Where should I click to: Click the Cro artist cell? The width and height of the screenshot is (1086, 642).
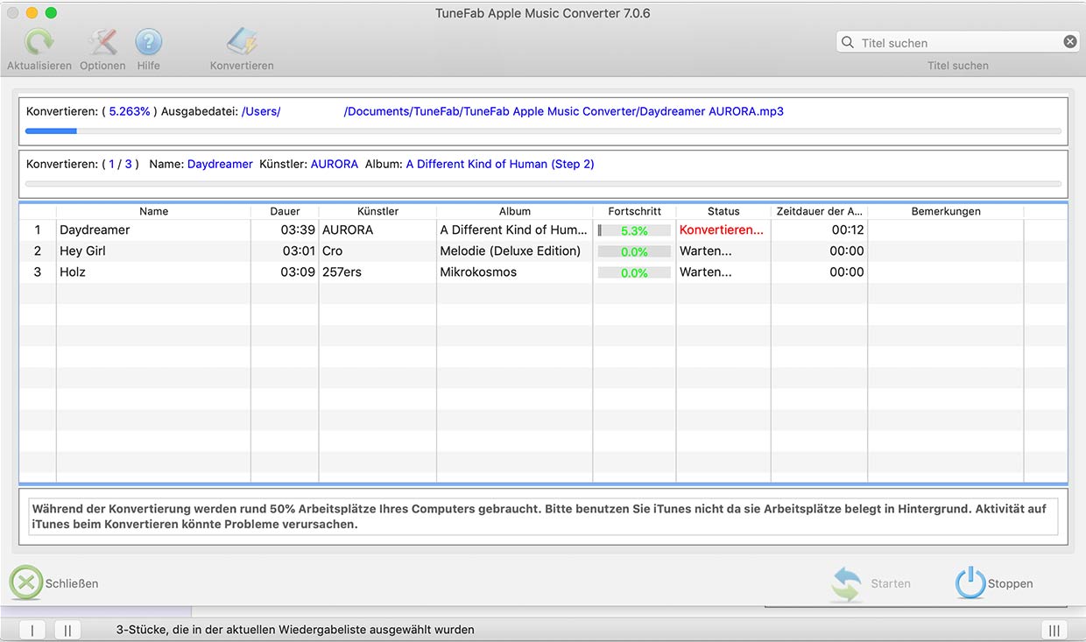pyautogui.click(x=332, y=250)
